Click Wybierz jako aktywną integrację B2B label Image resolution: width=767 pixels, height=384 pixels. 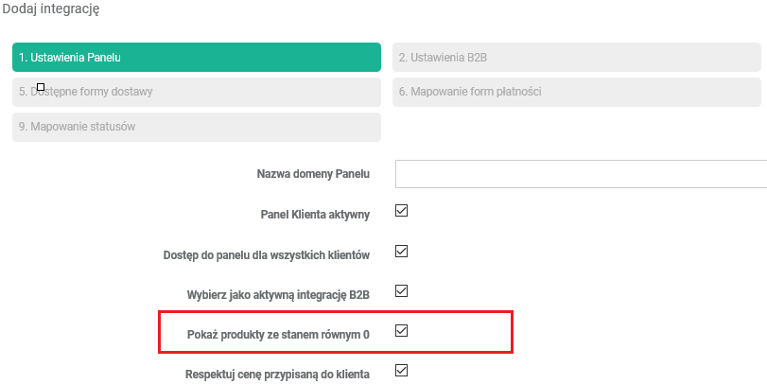278,294
